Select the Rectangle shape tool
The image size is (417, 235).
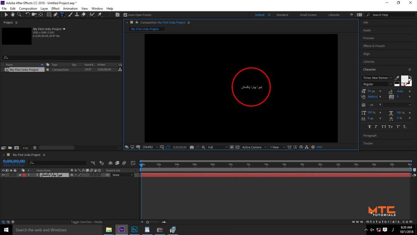pos(49,15)
